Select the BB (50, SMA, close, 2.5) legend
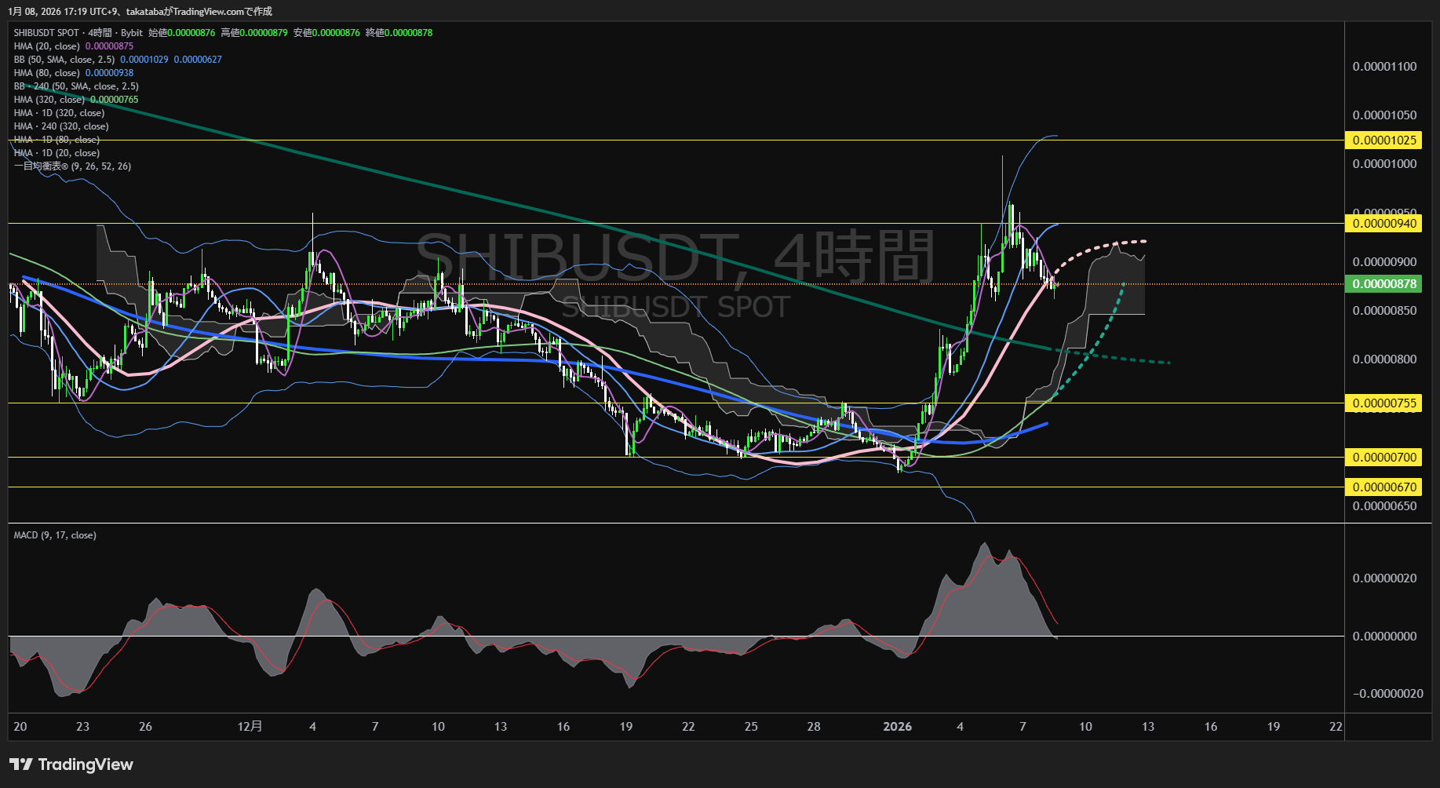1440x788 pixels. point(64,60)
